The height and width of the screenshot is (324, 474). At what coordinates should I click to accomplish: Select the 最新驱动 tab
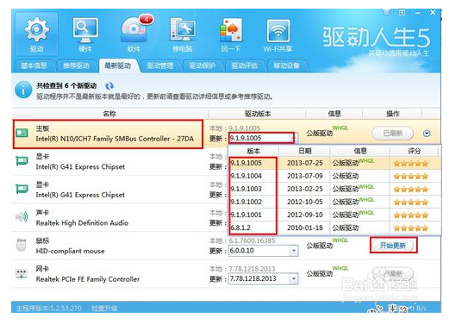tap(117, 65)
